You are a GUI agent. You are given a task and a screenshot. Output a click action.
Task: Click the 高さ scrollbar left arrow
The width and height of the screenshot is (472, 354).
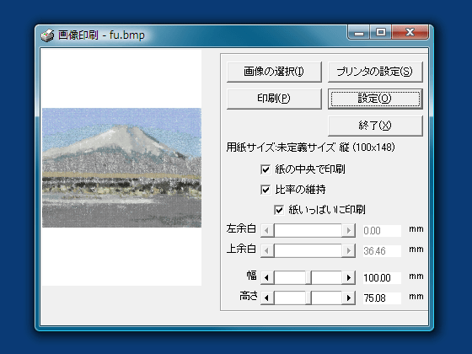pyautogui.click(x=267, y=298)
